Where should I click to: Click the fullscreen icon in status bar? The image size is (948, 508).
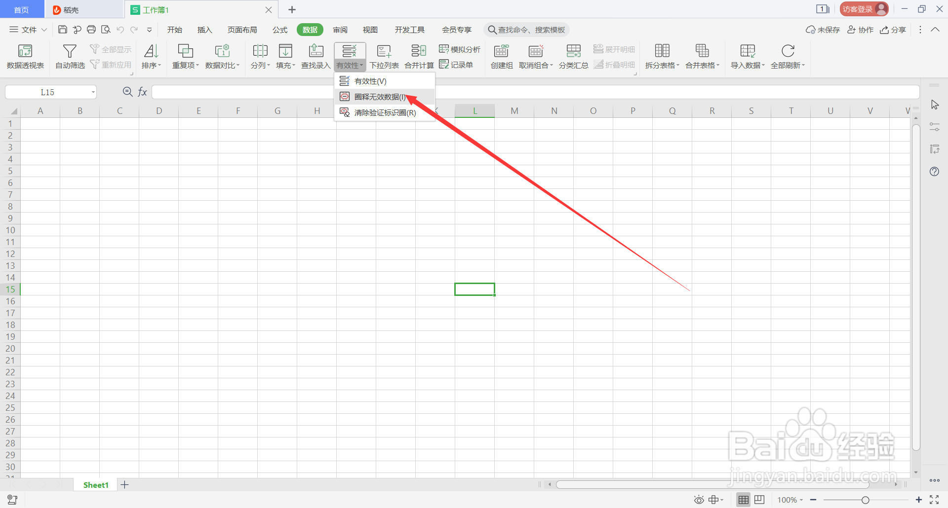tap(934, 500)
